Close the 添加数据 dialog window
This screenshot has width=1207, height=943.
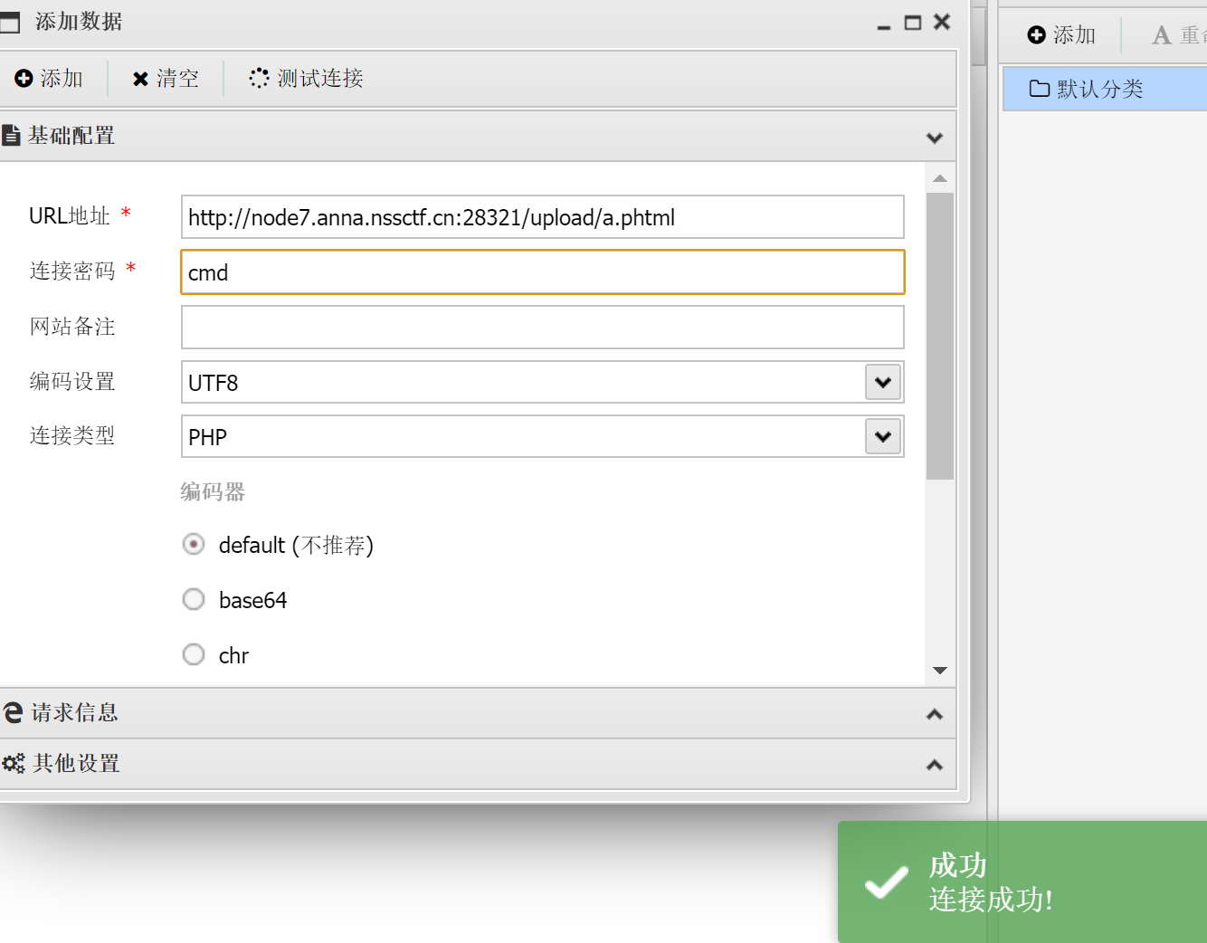click(x=942, y=22)
